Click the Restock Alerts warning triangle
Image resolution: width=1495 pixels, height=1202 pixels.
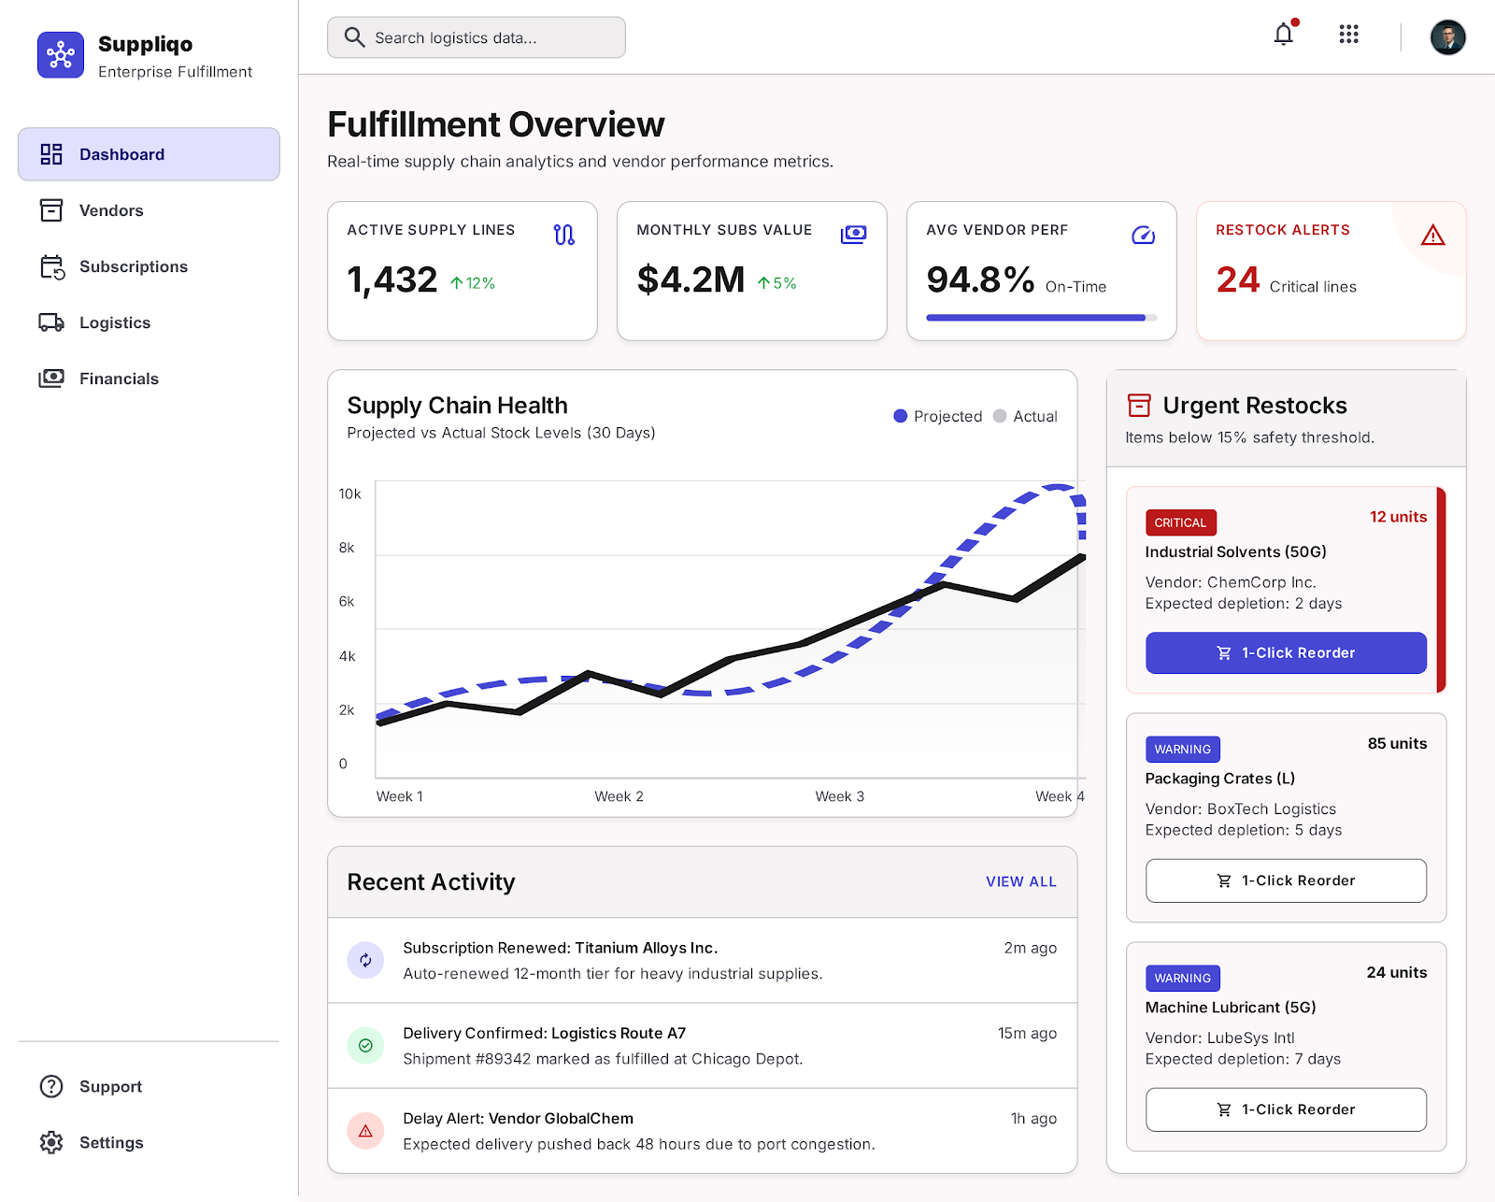tap(1433, 235)
